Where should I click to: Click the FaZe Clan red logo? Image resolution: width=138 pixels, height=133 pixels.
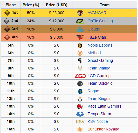click(80, 38)
